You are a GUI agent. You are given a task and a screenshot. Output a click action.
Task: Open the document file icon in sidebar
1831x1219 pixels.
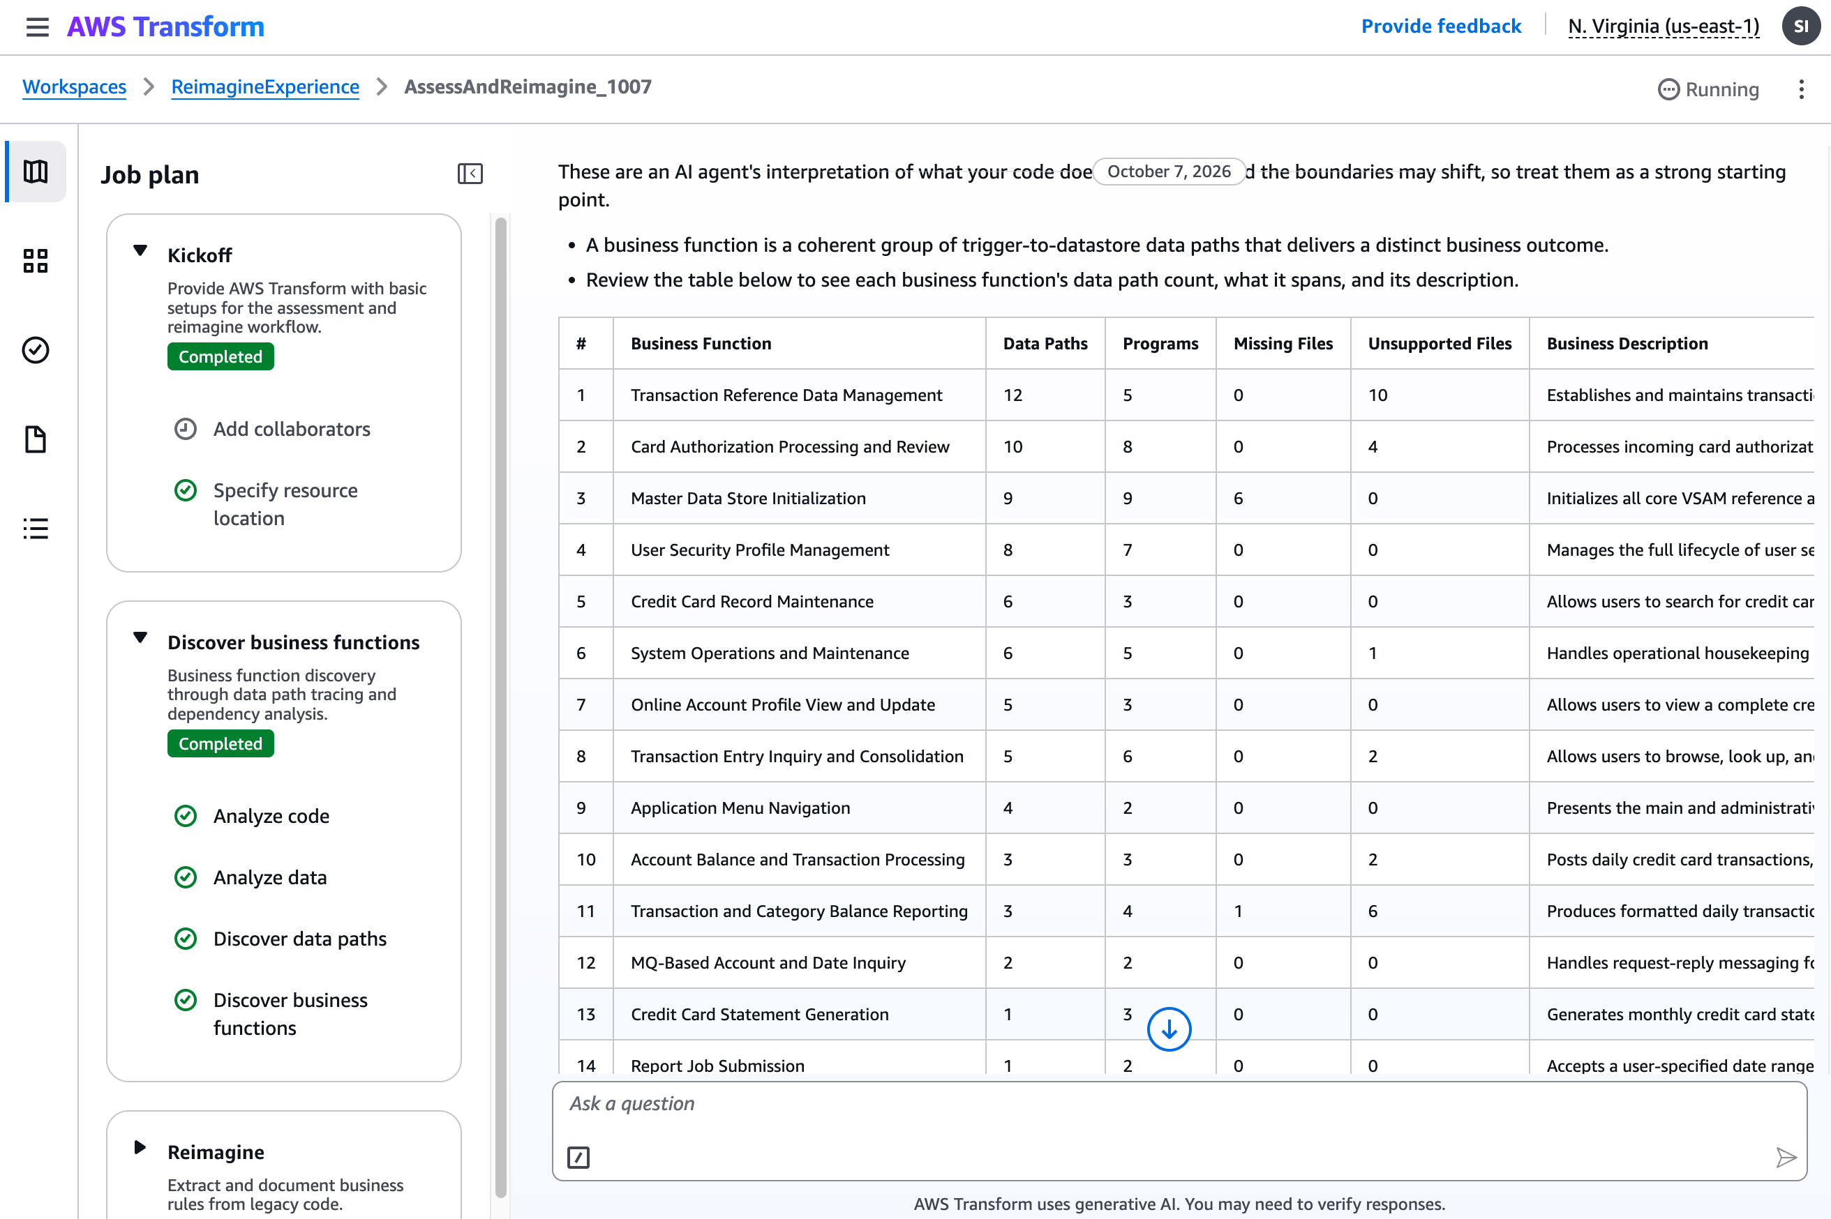(x=36, y=439)
